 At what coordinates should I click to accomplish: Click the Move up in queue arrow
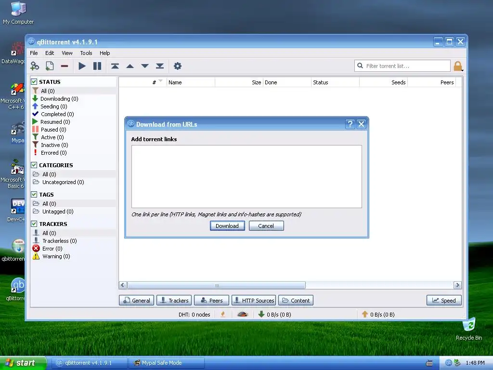pos(130,66)
